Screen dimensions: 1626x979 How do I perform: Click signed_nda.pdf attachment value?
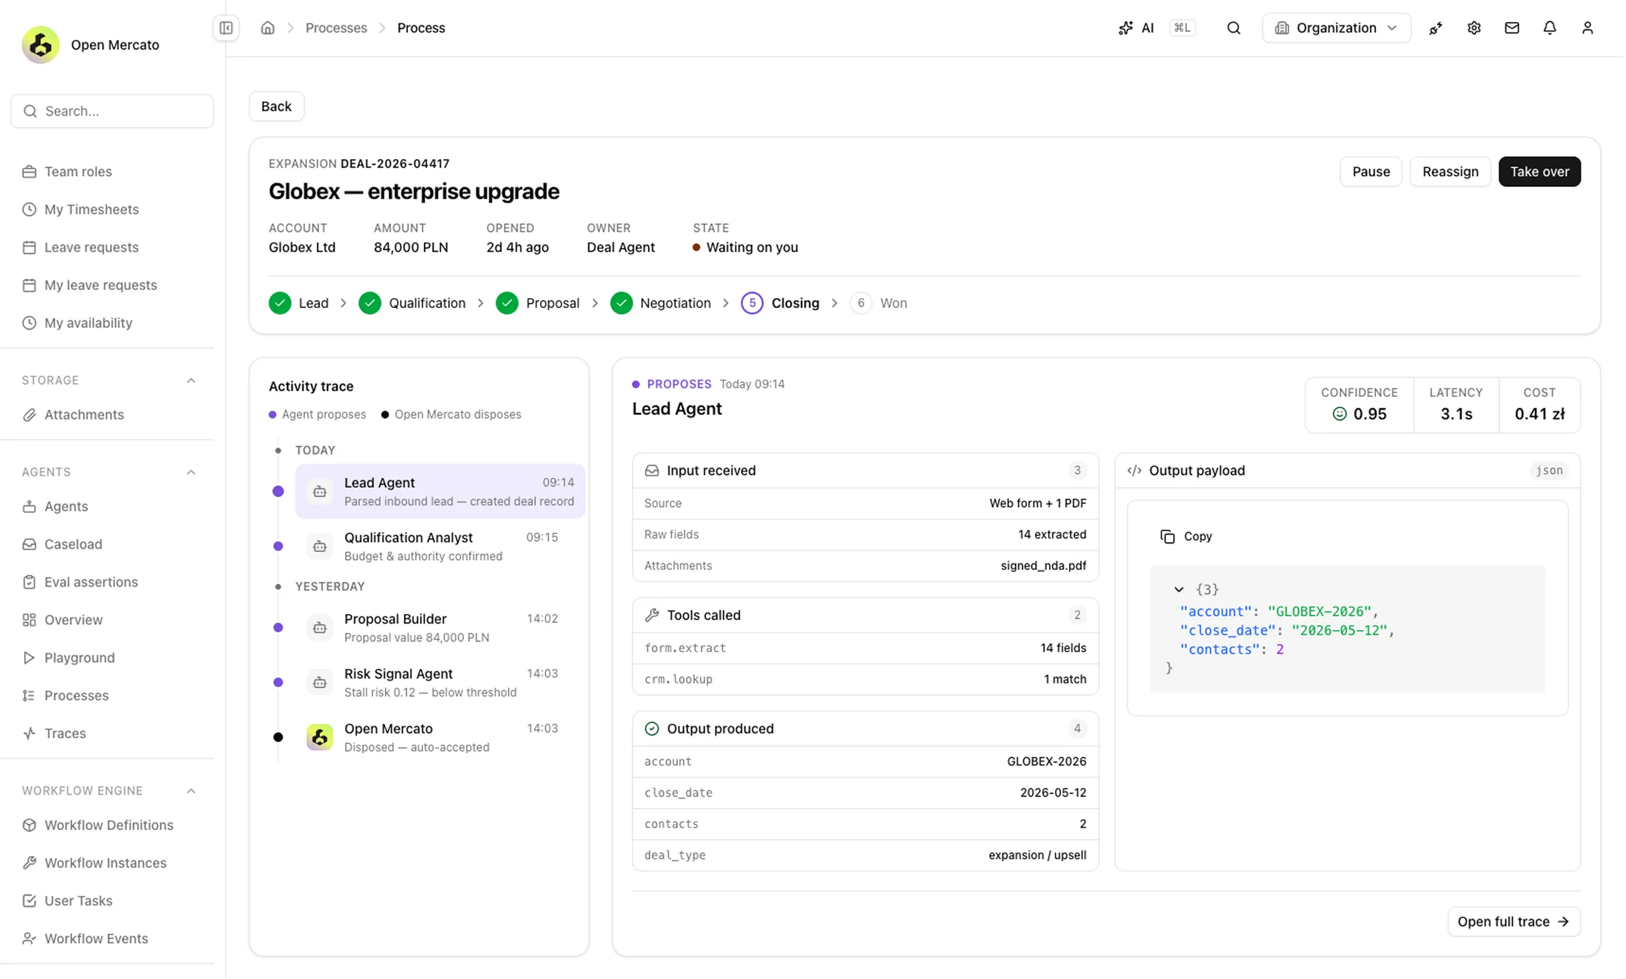click(1044, 565)
